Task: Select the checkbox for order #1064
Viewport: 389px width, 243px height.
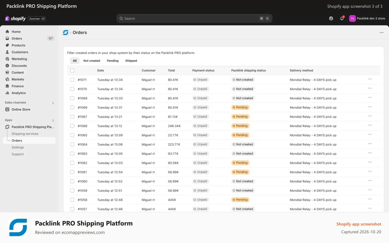Action: [72, 145]
